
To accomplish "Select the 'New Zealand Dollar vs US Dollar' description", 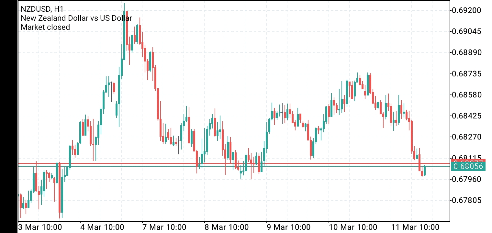I will point(76,18).
